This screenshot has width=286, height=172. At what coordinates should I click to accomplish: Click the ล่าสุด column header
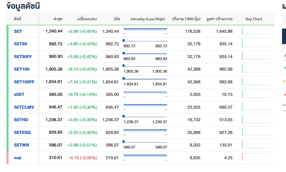click(58, 19)
